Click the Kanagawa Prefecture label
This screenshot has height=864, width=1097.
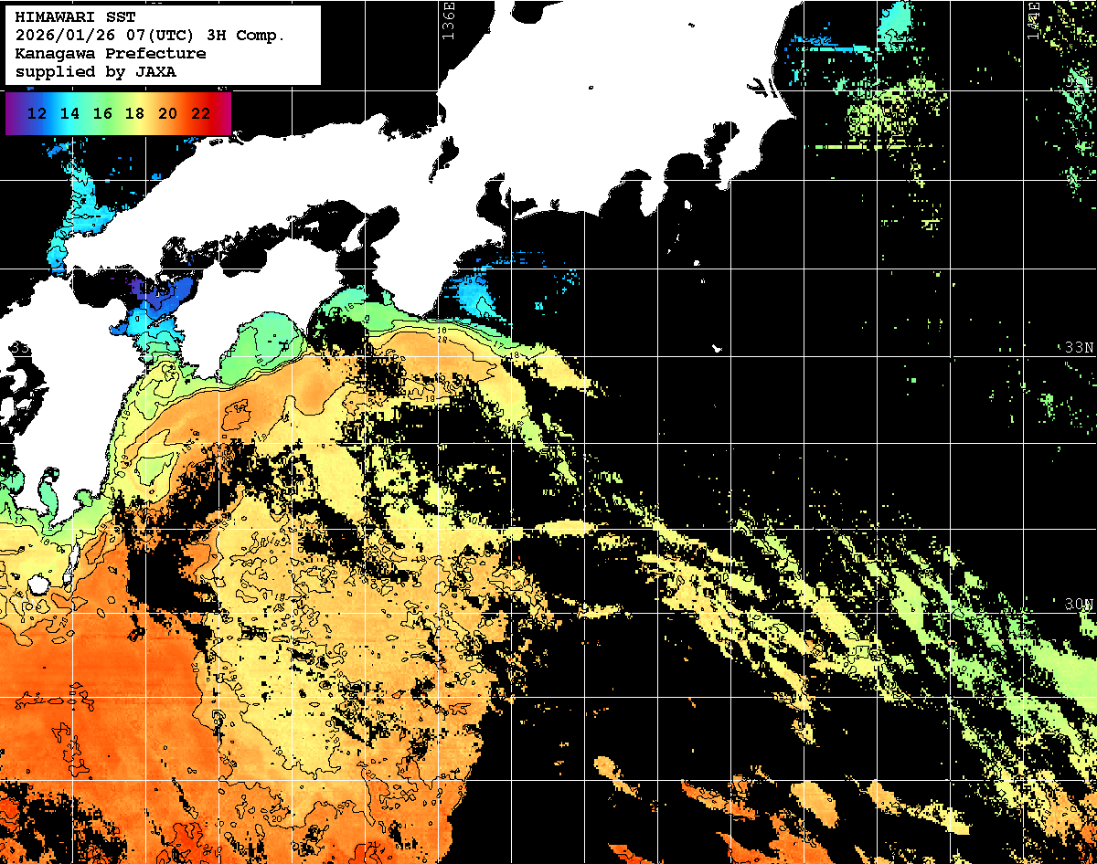[x=111, y=54]
